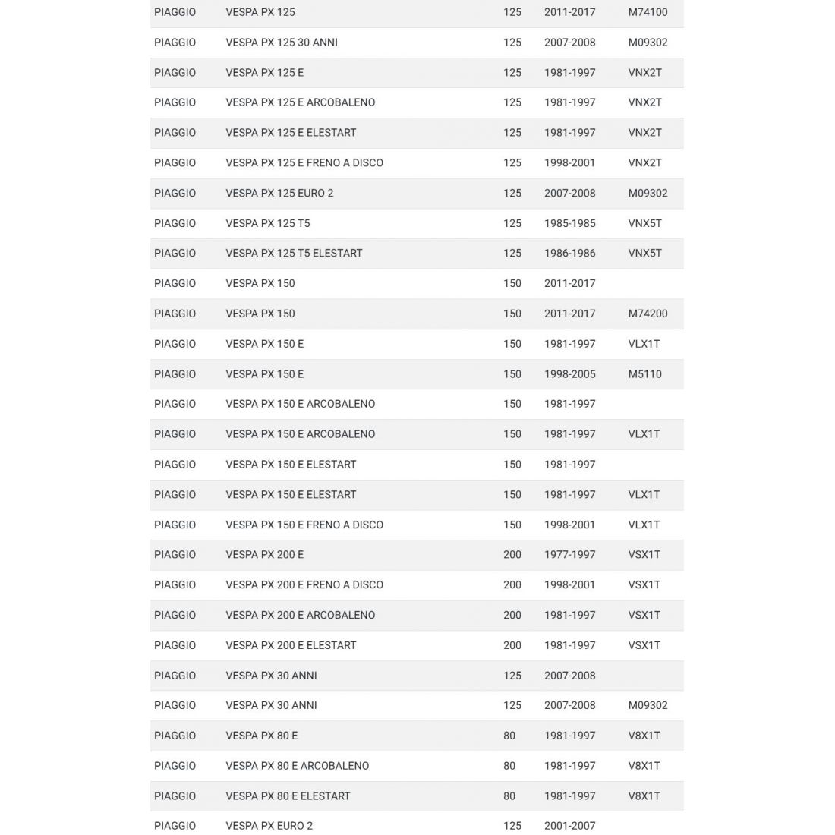Click the M74200 model code cell
This screenshot has width=835, height=835.
pos(648,314)
